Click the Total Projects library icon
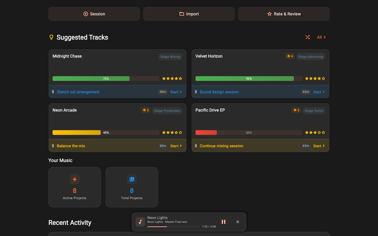 132,179
